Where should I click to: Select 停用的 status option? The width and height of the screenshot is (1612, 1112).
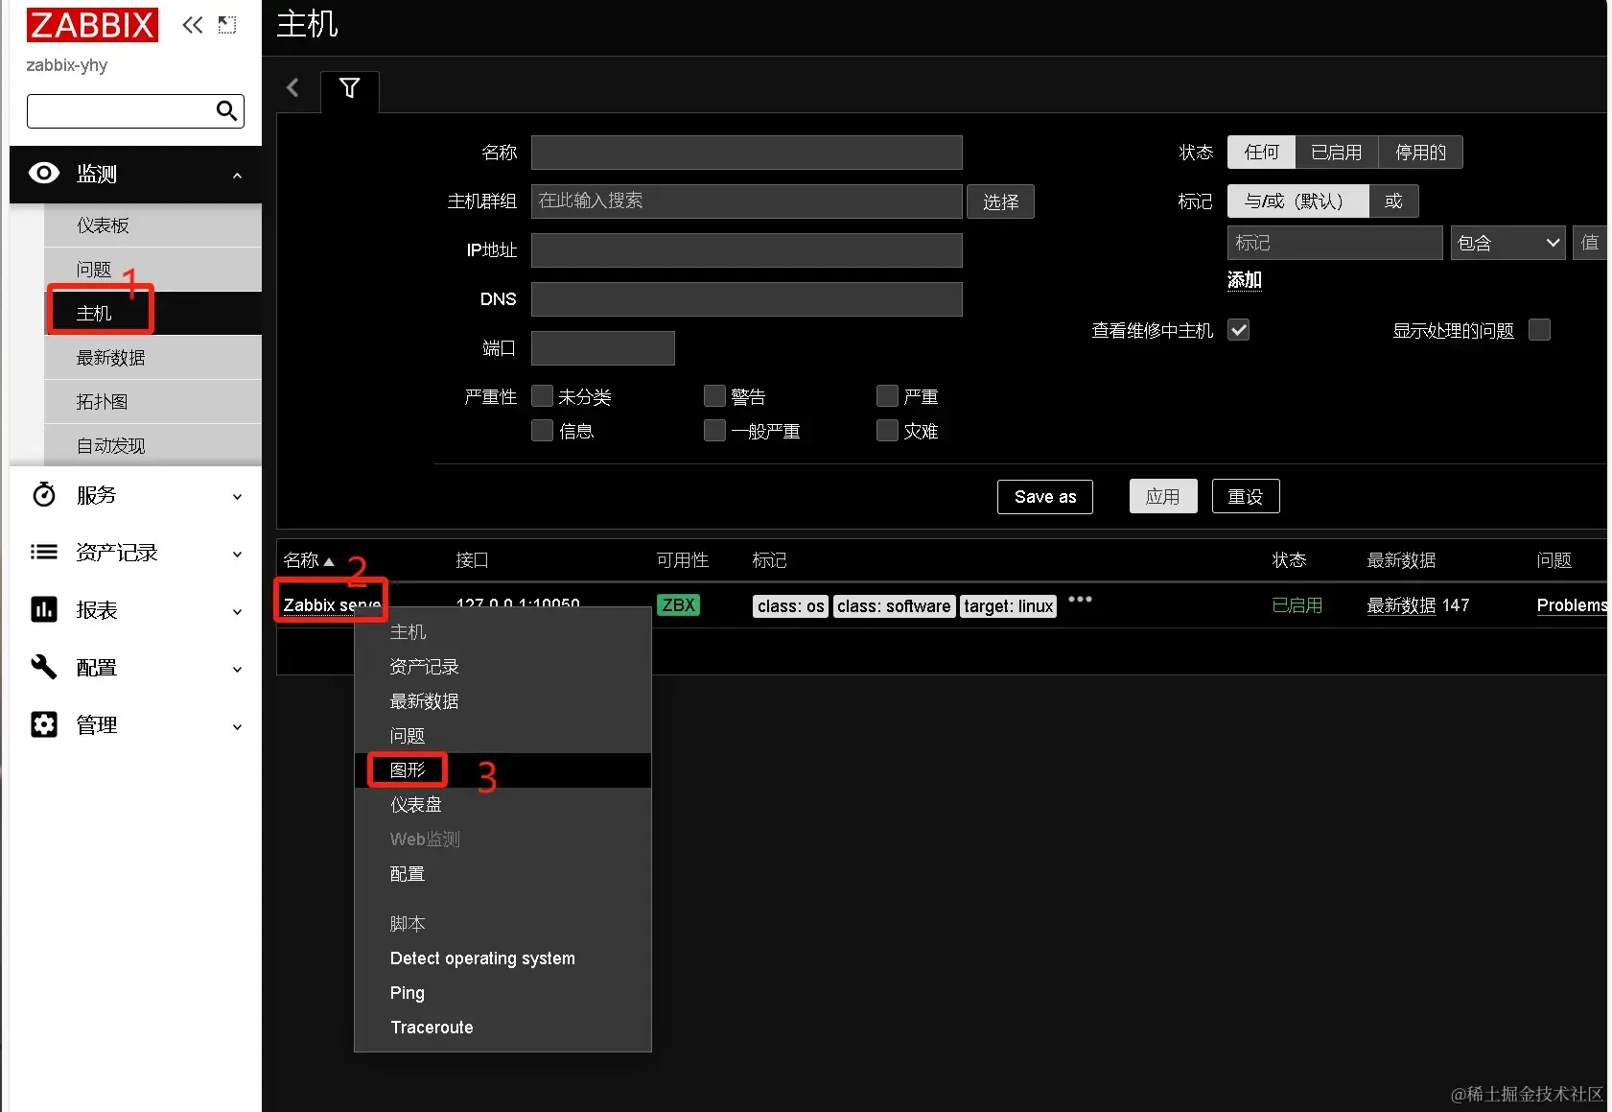pyautogui.click(x=1420, y=153)
